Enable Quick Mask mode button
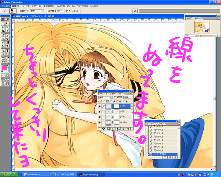Screen dimensions: 221x177 click(7, 76)
